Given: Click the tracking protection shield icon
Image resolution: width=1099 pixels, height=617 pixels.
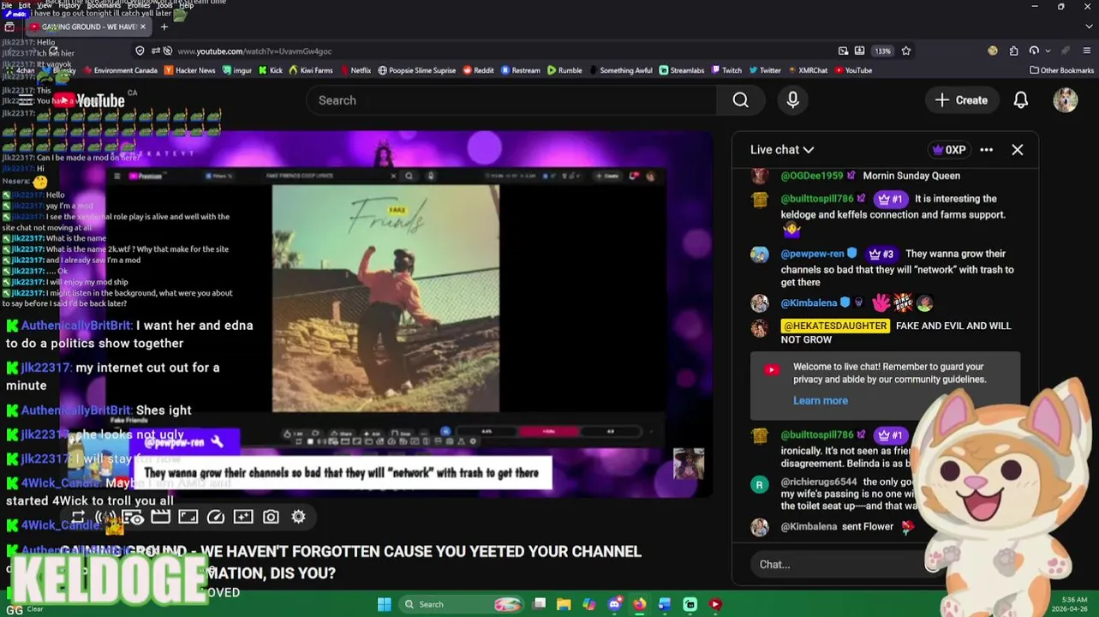Looking at the screenshot, I should [140, 51].
